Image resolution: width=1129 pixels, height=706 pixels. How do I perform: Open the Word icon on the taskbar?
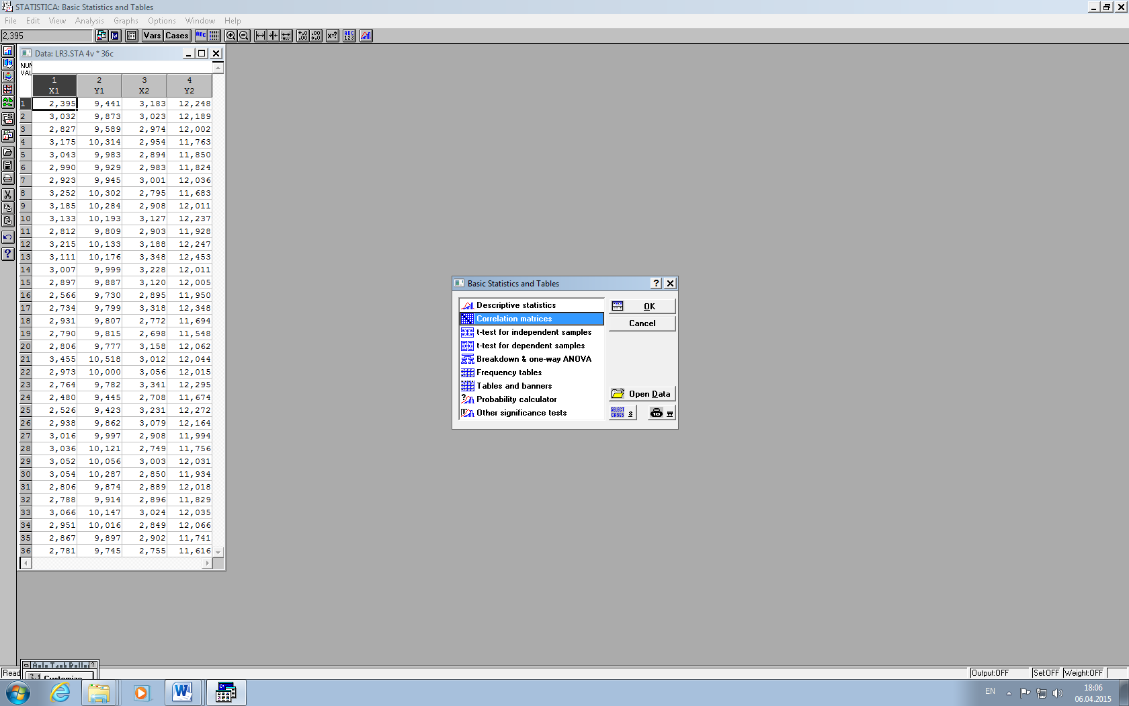point(183,693)
